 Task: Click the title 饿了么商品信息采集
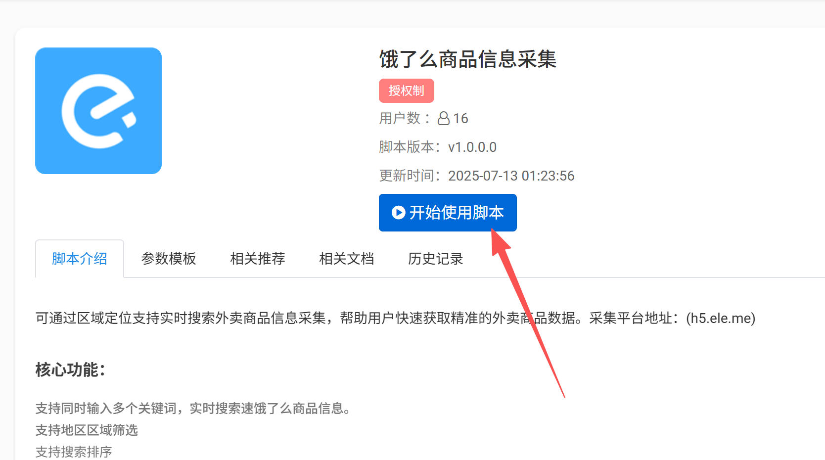coord(468,59)
